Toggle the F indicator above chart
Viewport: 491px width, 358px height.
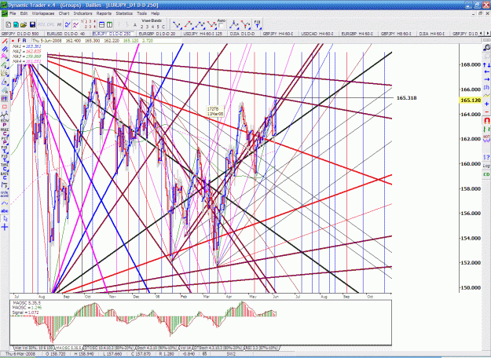[19, 41]
